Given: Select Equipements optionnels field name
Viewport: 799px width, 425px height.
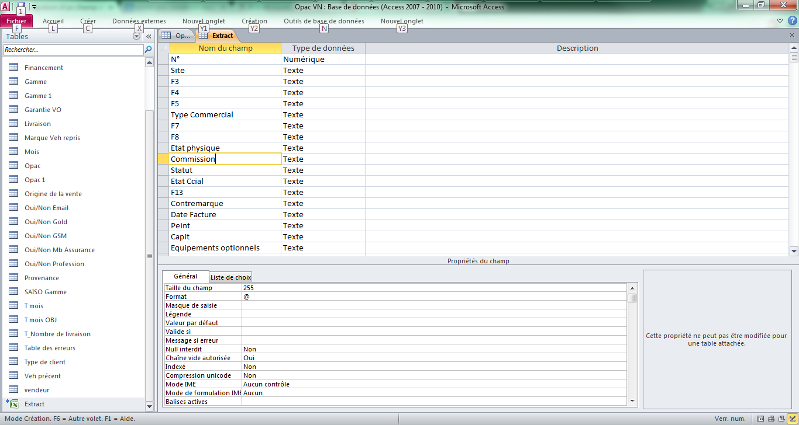Looking at the screenshot, I should pos(225,248).
